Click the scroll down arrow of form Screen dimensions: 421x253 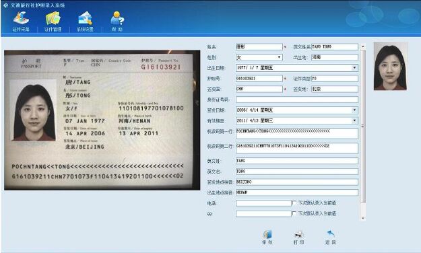pyautogui.click(x=363, y=218)
